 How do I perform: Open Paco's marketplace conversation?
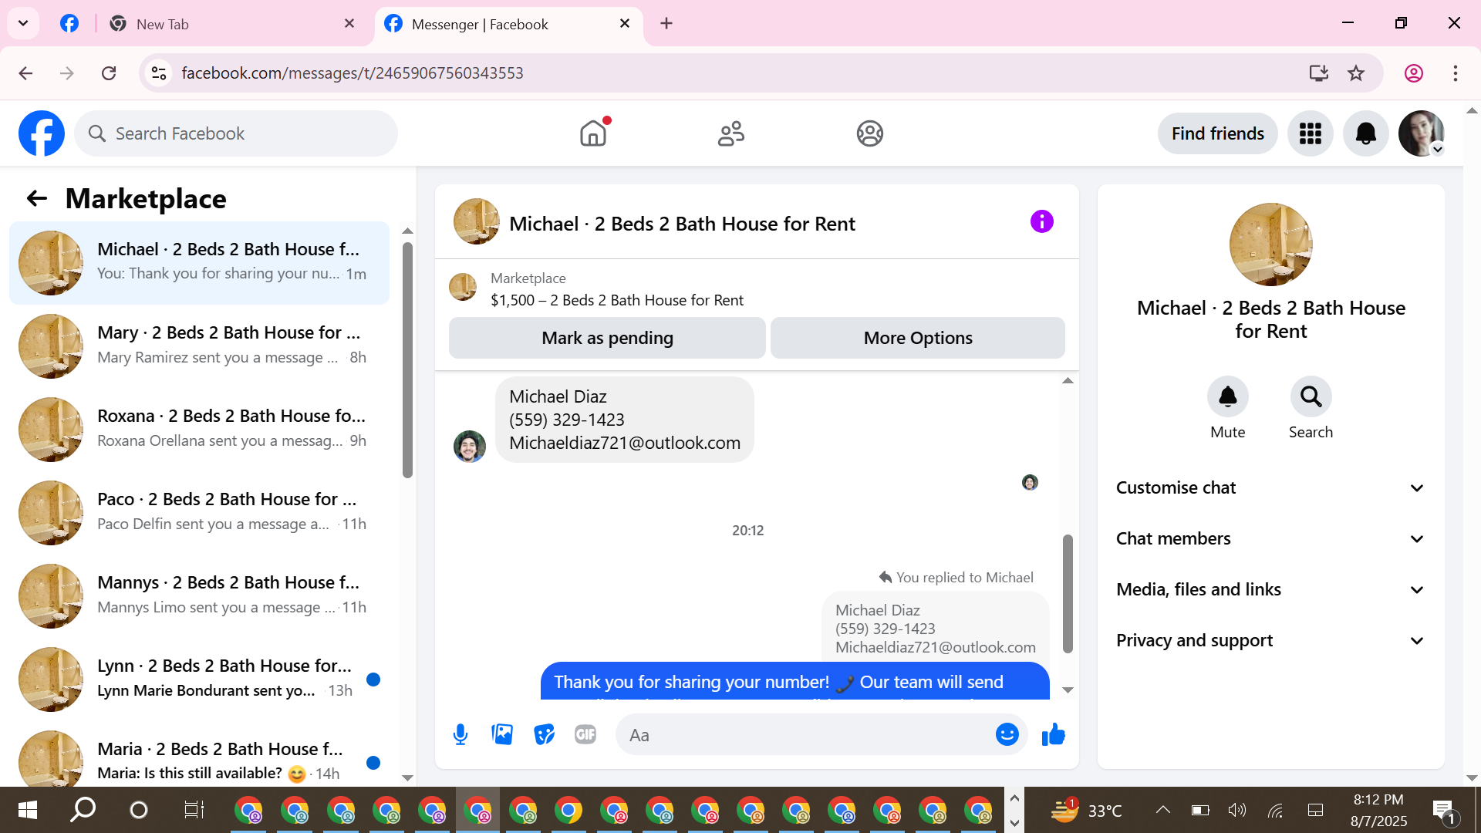[x=200, y=513]
